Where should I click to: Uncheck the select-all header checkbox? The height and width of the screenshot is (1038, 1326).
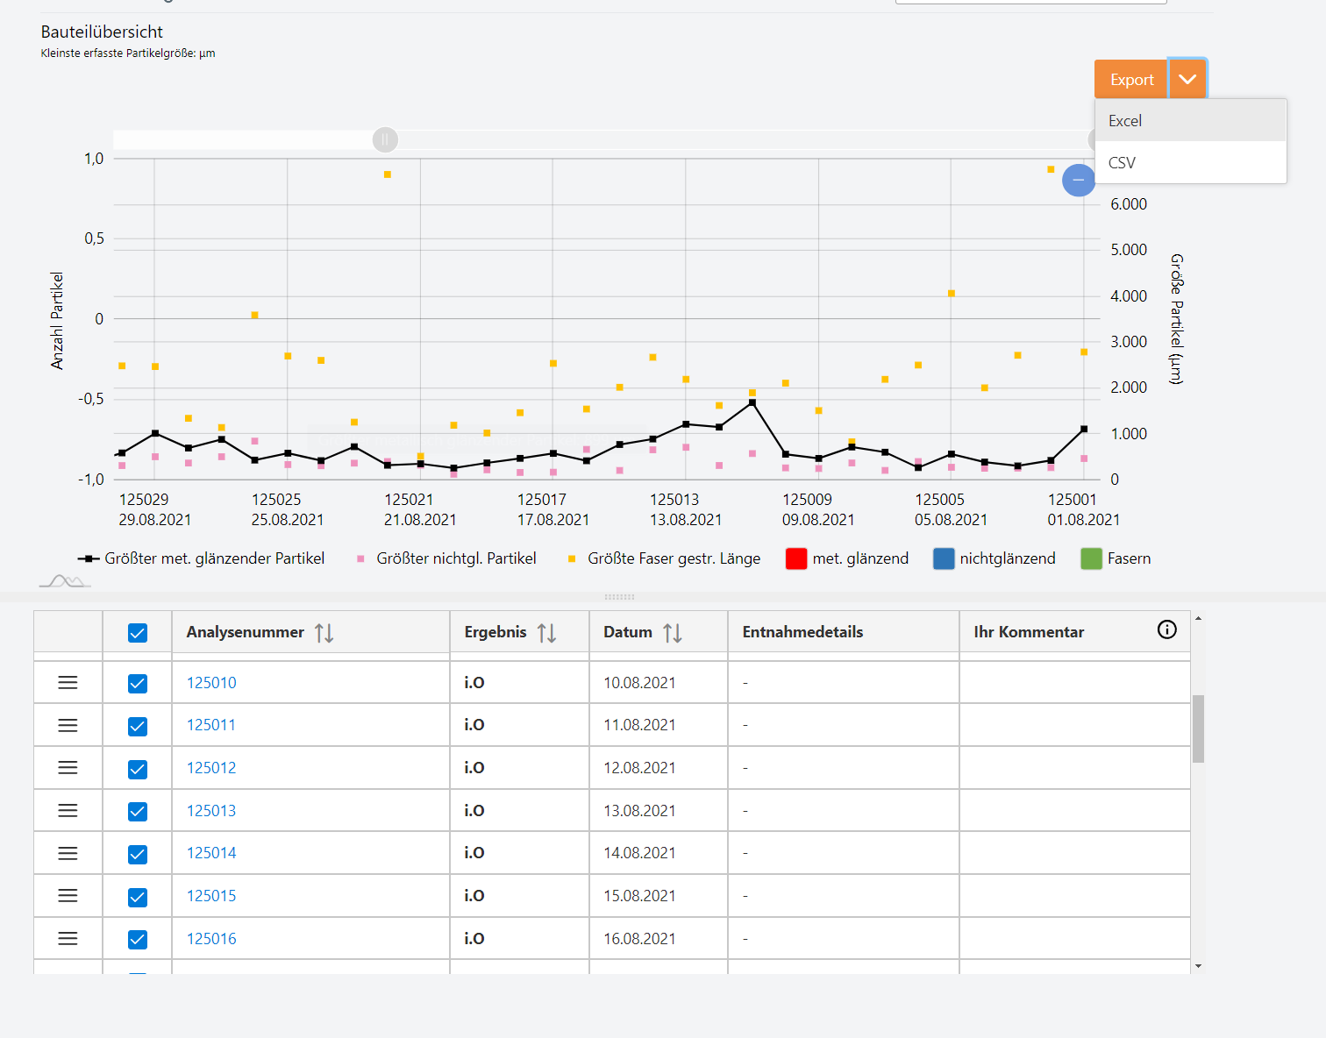click(x=138, y=633)
